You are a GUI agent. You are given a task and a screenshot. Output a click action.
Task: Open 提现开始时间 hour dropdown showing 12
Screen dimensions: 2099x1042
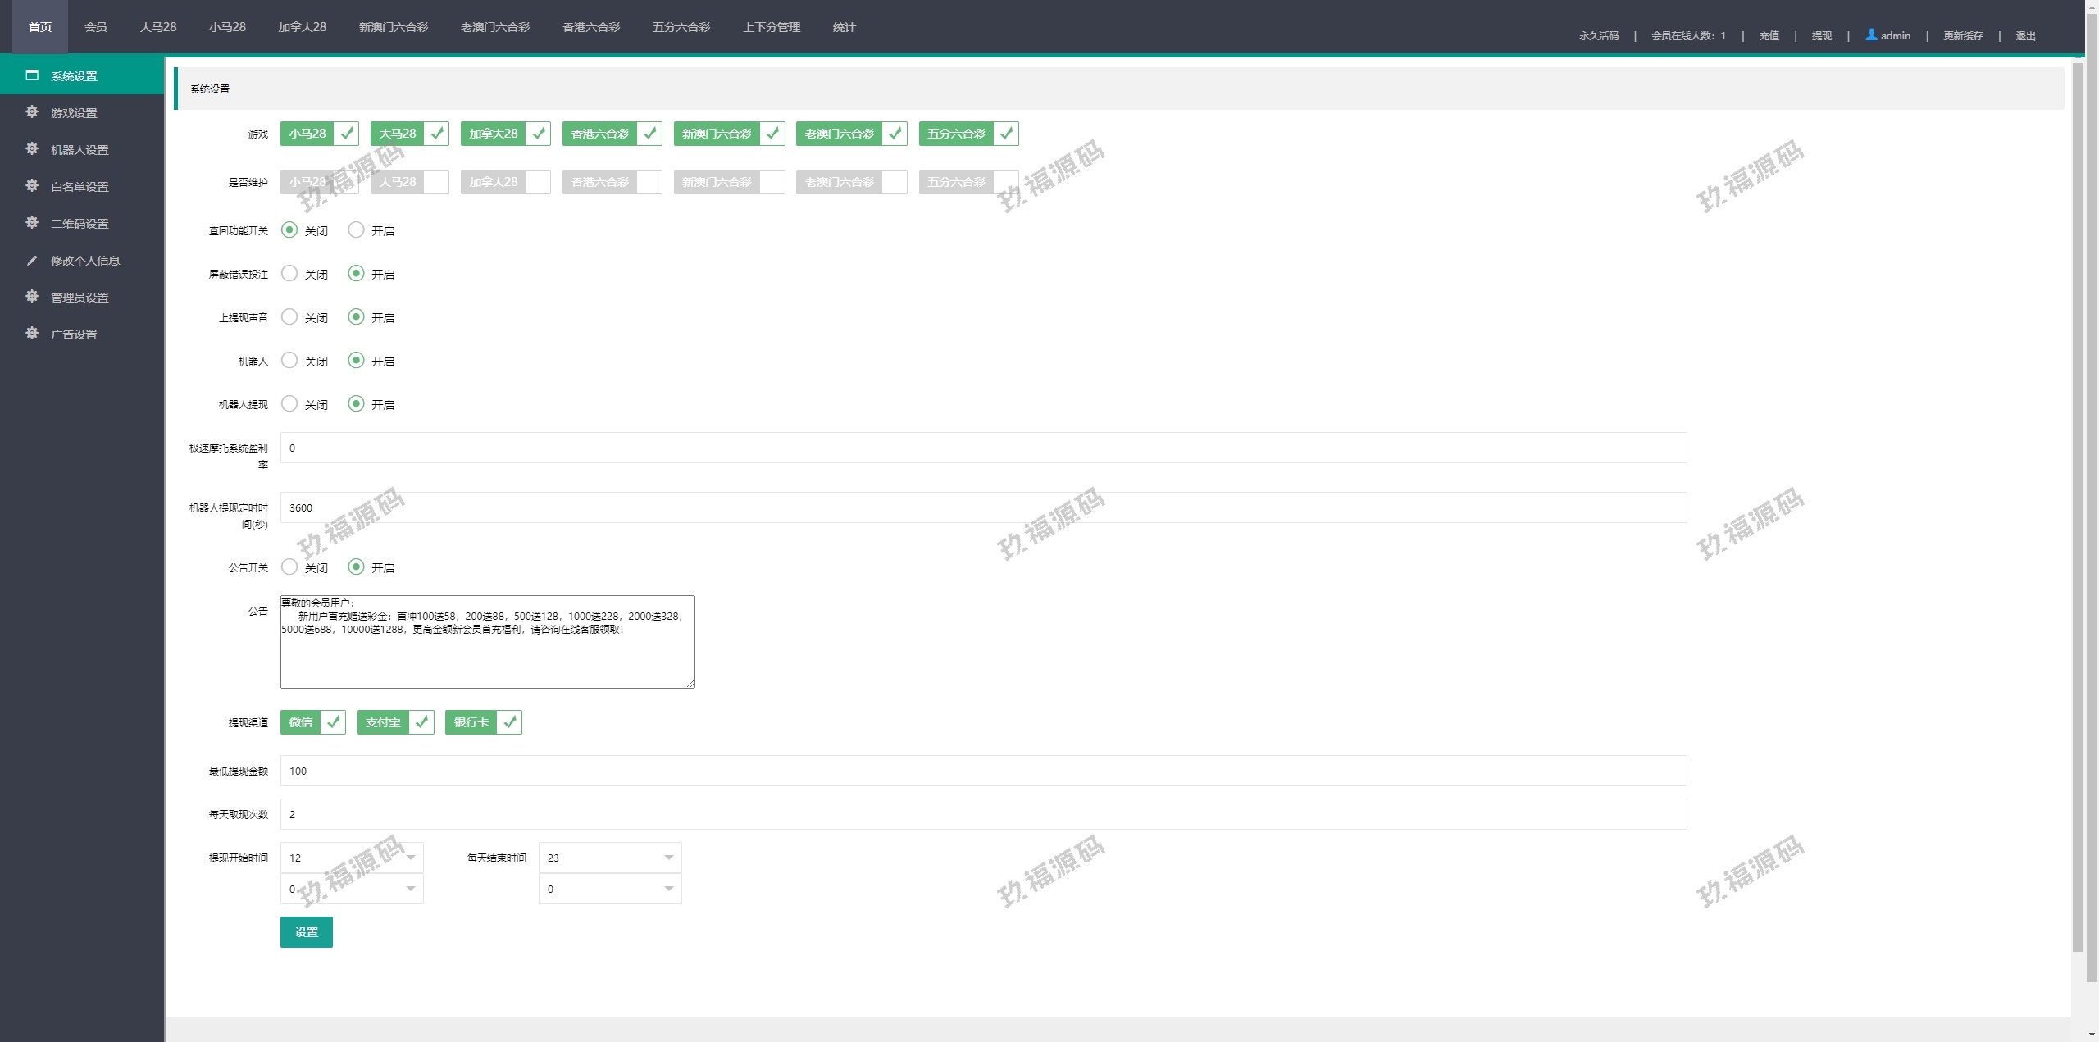point(352,858)
